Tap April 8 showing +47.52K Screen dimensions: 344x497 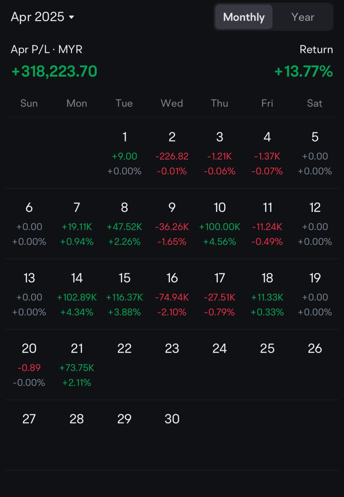click(124, 224)
